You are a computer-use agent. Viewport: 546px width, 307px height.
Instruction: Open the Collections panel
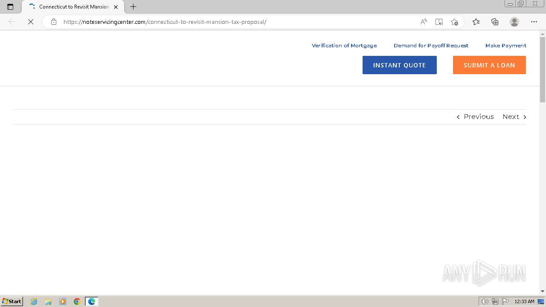[495, 22]
